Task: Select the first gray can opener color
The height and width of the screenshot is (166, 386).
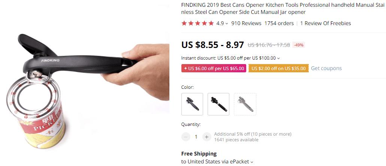Action: [192, 104]
